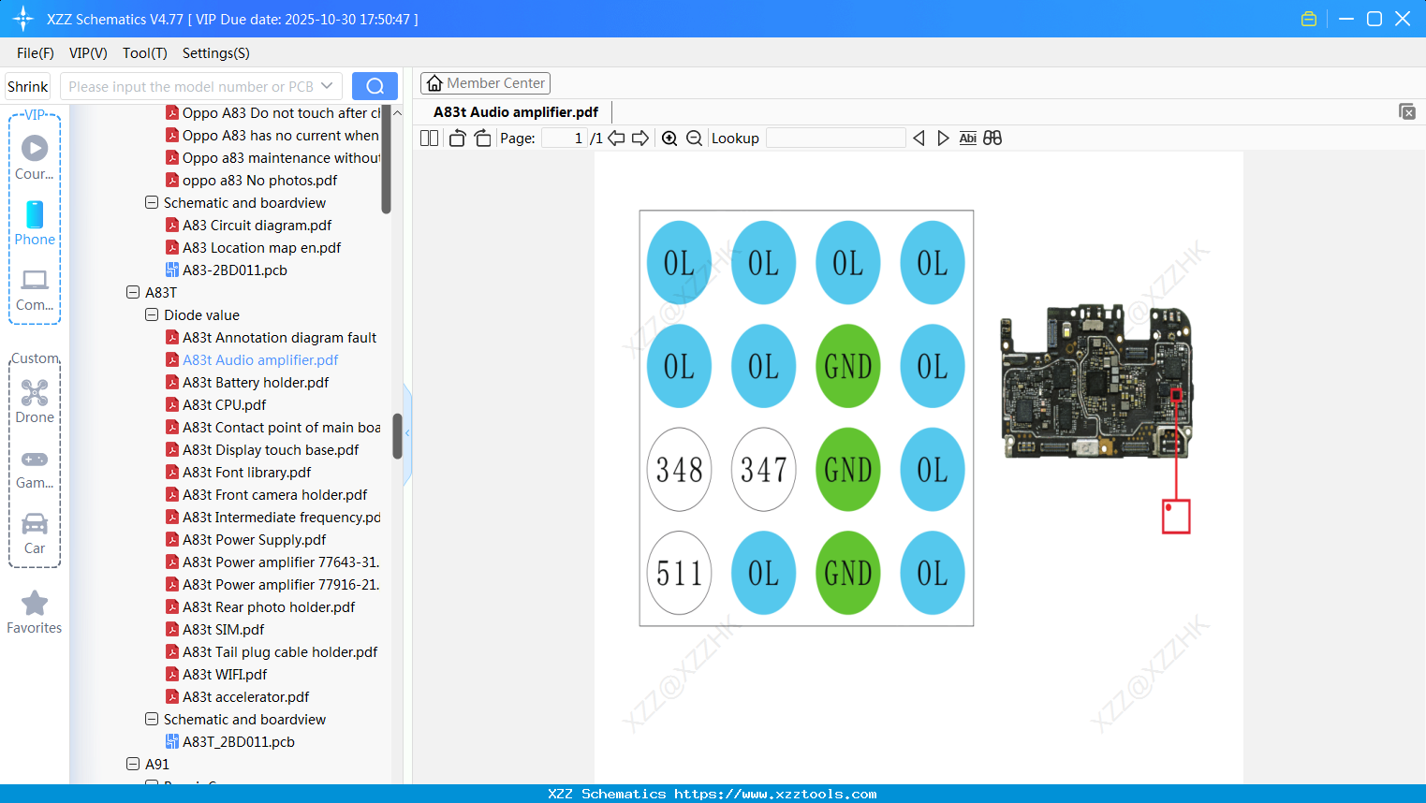This screenshot has height=803, width=1426.
Task: Open the Drone category
Action: point(35,401)
